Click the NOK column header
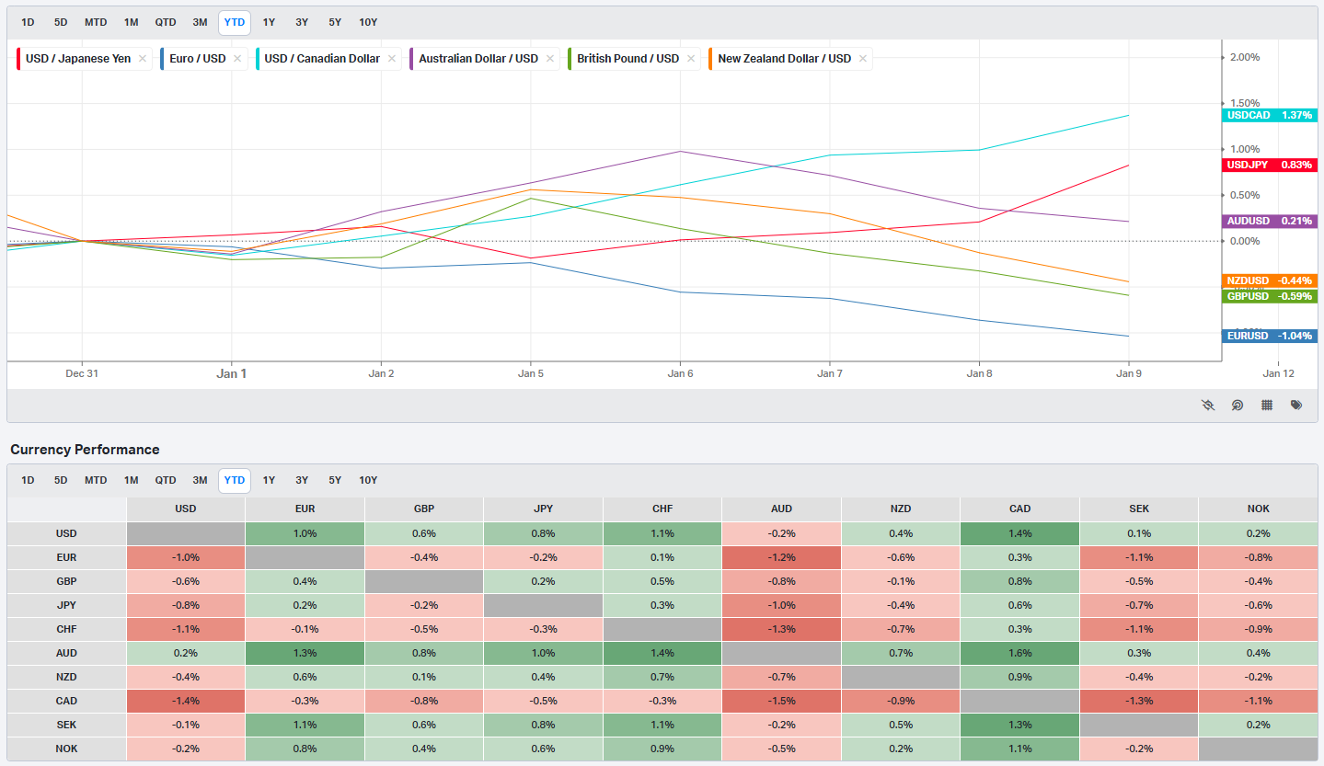 1258,509
